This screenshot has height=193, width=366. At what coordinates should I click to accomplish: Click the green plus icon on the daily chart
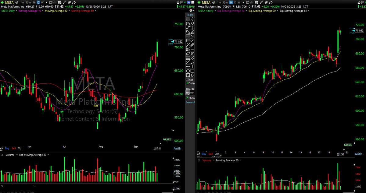pos(2,2)
